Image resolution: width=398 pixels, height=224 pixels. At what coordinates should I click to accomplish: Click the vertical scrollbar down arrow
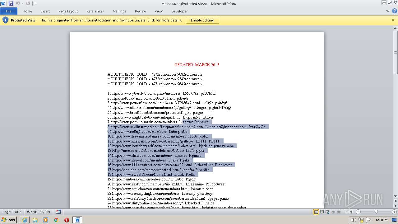(x=396, y=196)
